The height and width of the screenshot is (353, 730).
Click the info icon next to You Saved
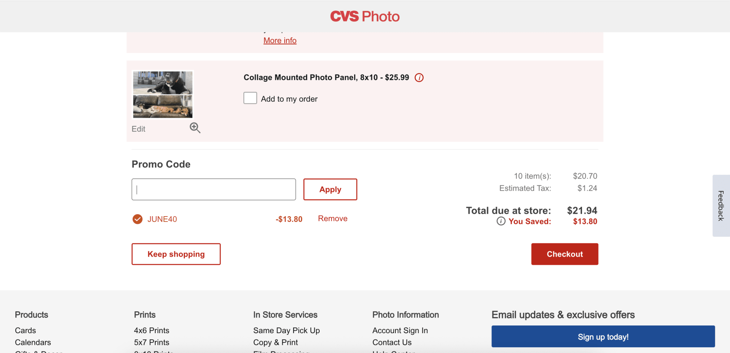click(x=501, y=221)
